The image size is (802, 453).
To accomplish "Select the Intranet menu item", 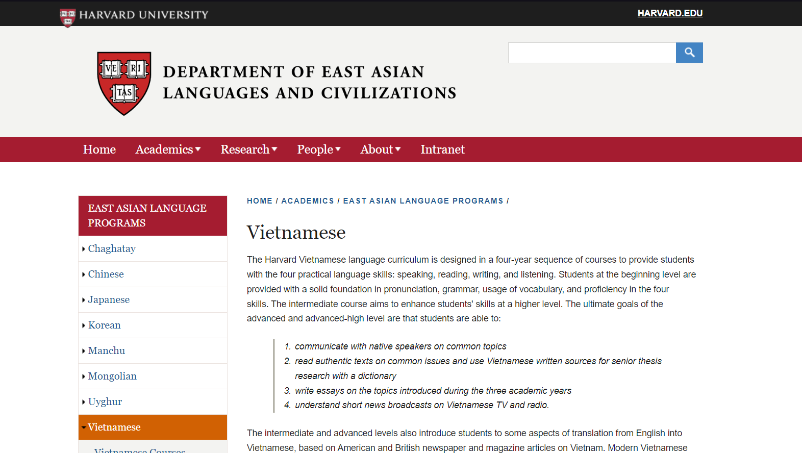I will click(x=442, y=149).
